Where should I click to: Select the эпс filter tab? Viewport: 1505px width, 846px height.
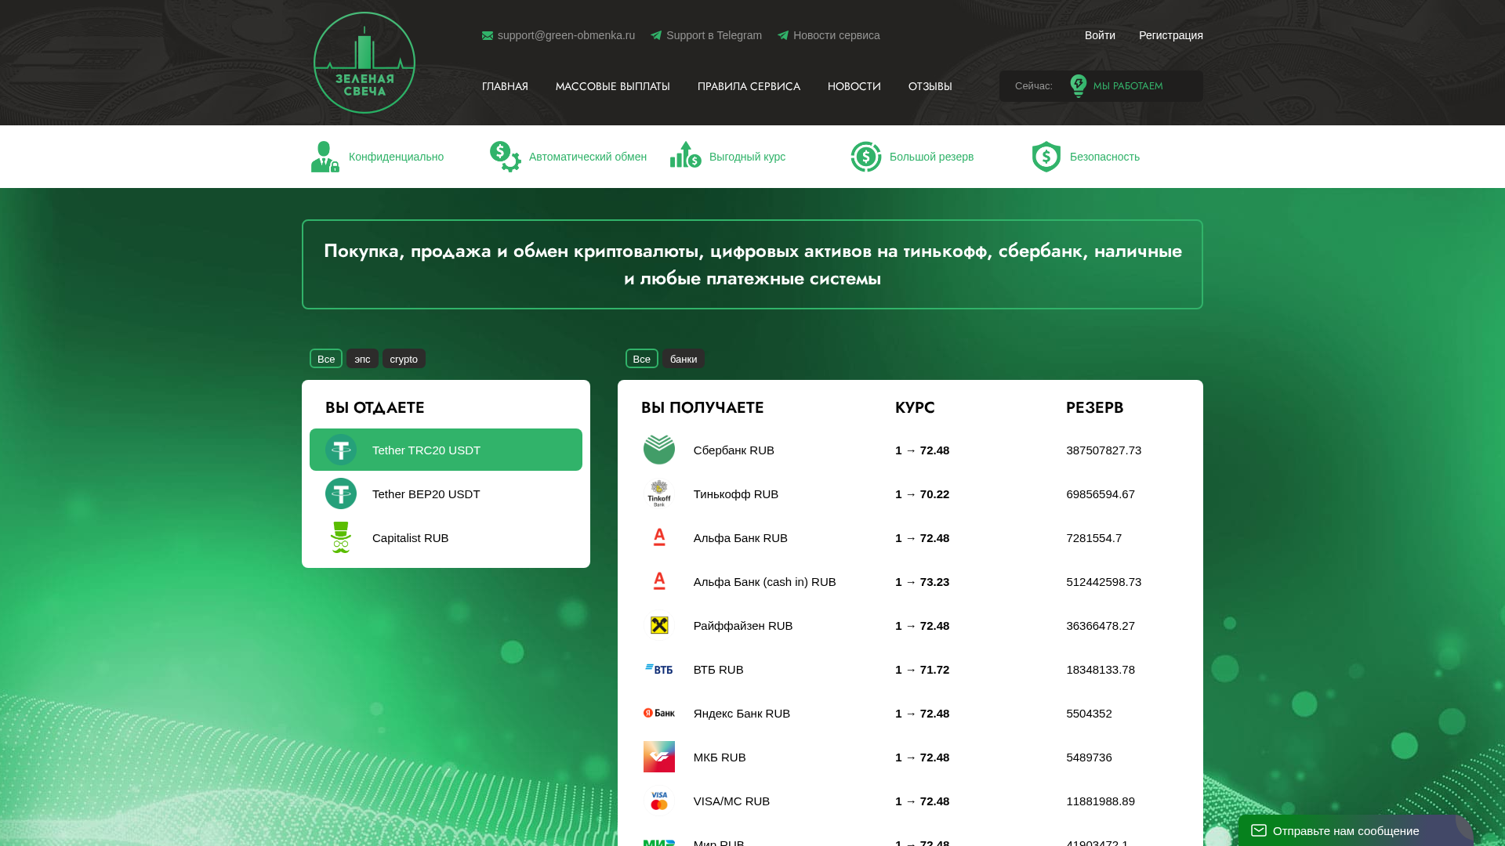[362, 359]
